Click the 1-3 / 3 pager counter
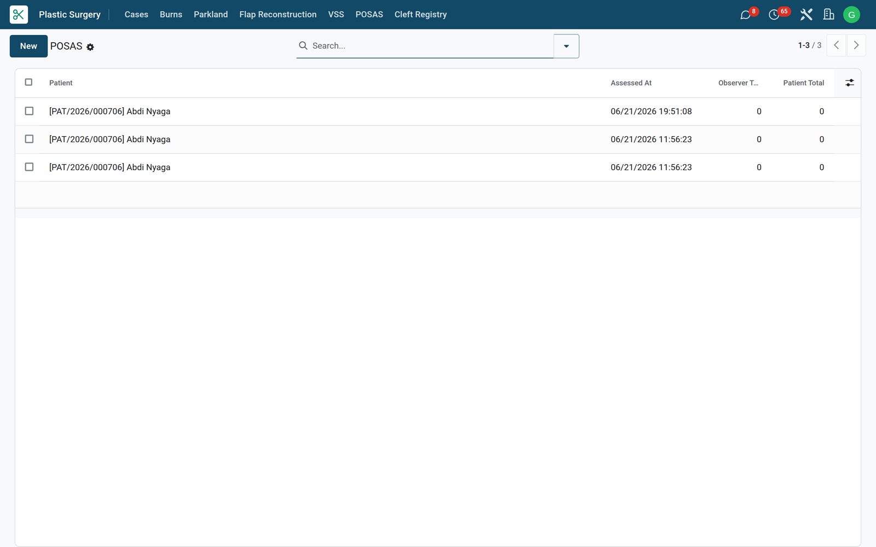The width and height of the screenshot is (876, 547). coord(809,45)
